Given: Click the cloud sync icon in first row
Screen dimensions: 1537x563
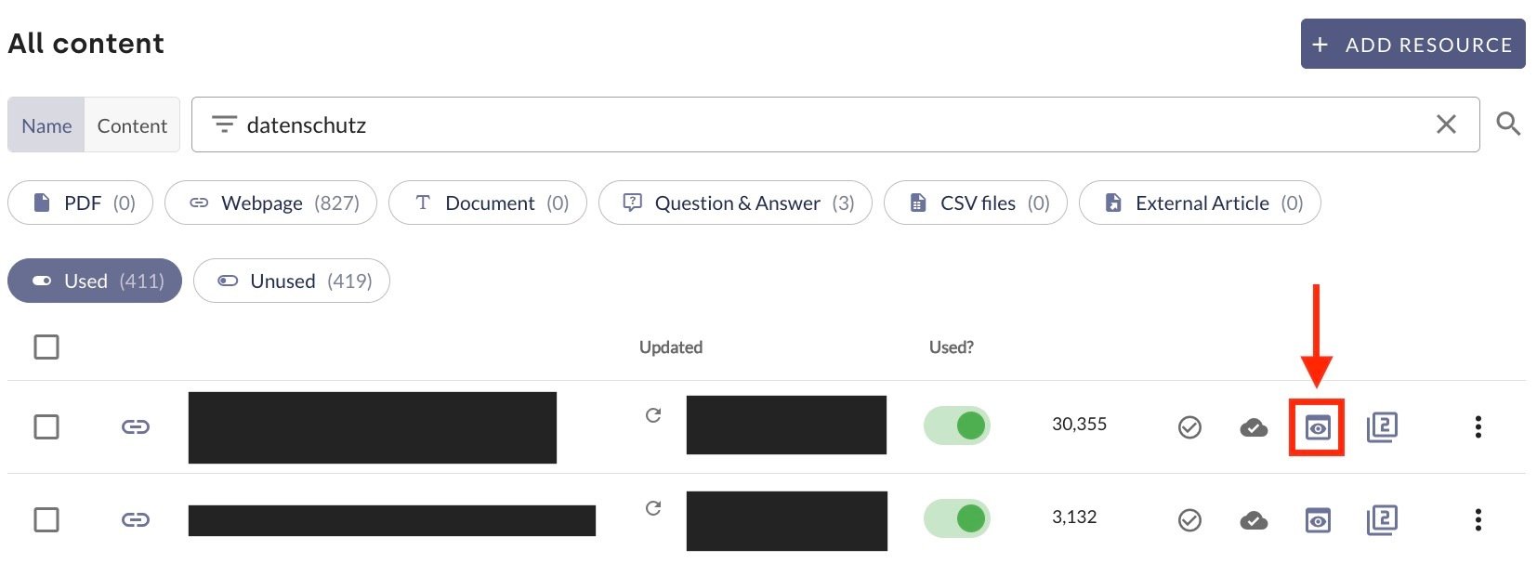Looking at the screenshot, I should click(1254, 427).
